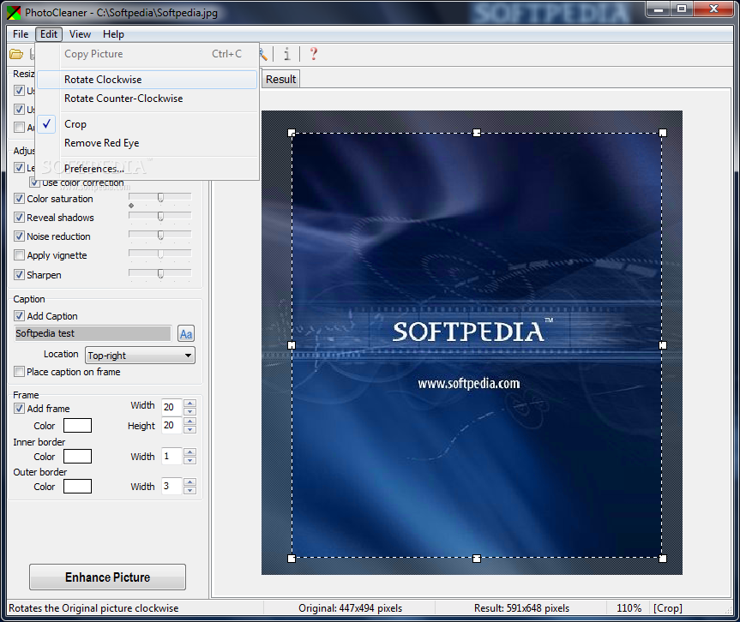Decrease frame Width with down arrow

click(x=190, y=411)
